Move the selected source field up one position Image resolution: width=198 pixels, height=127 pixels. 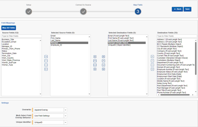coord(95,61)
